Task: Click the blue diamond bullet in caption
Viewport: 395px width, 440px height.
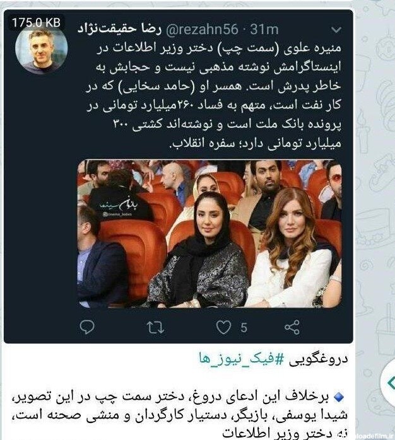Action: point(339,397)
